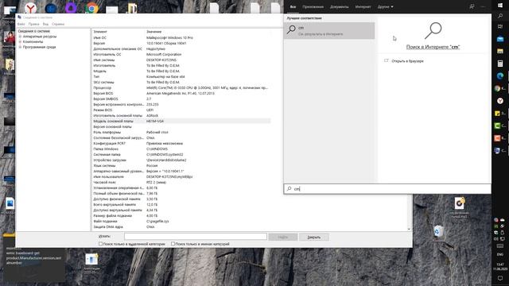Select the Сведения о системе root node

pos(33,31)
